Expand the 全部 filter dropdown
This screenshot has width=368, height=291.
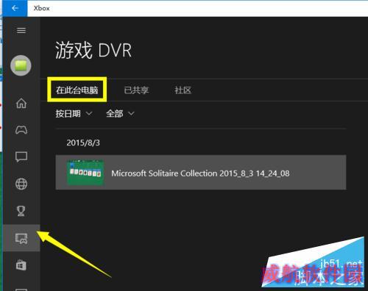pos(120,114)
